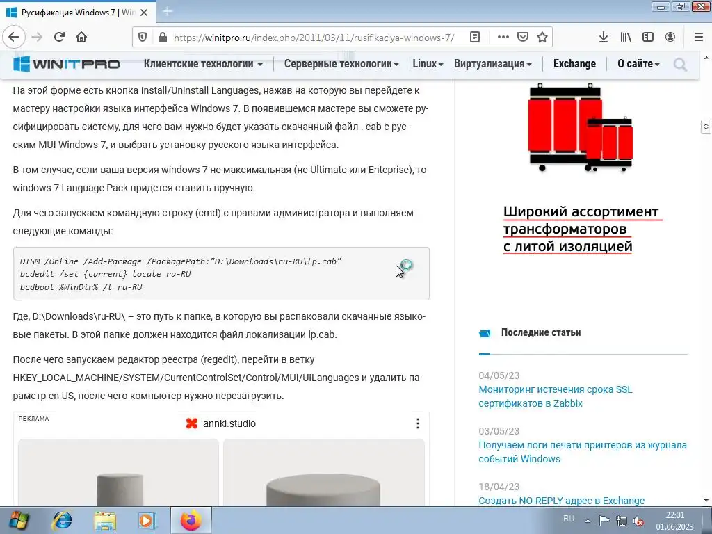Click the bcdboot %WinDir% /l ru-RU line

(x=81, y=287)
